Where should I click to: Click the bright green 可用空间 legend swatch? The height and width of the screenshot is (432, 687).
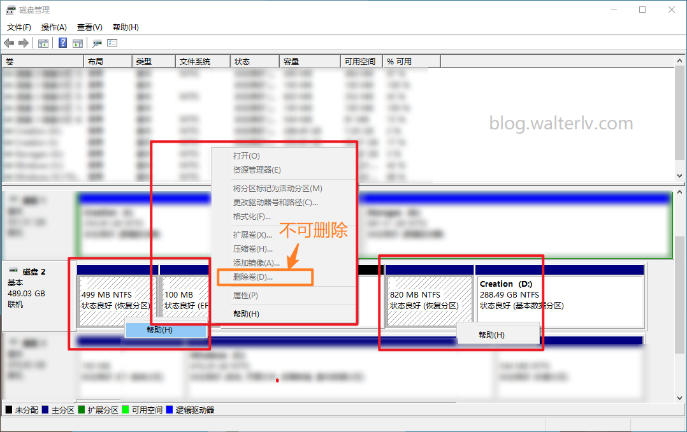[126, 410]
